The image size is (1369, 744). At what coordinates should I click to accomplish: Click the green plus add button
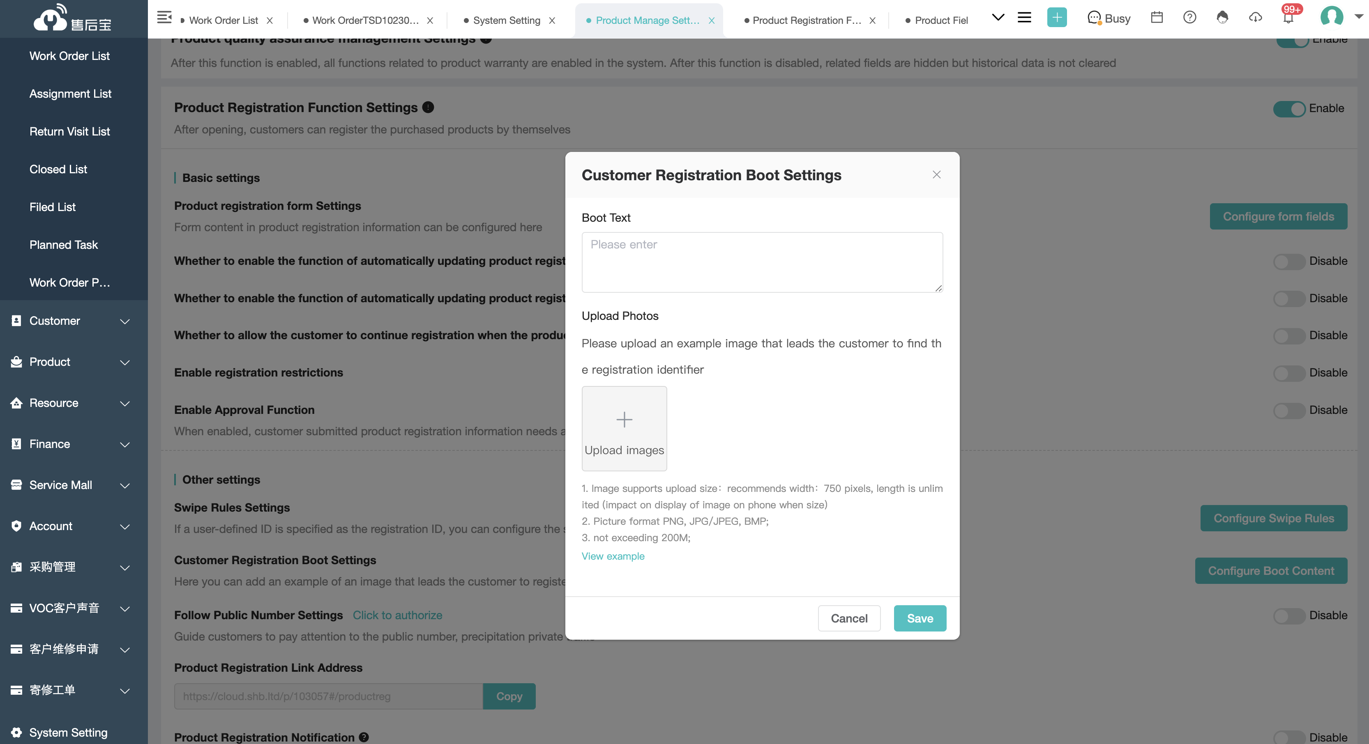(x=1057, y=18)
